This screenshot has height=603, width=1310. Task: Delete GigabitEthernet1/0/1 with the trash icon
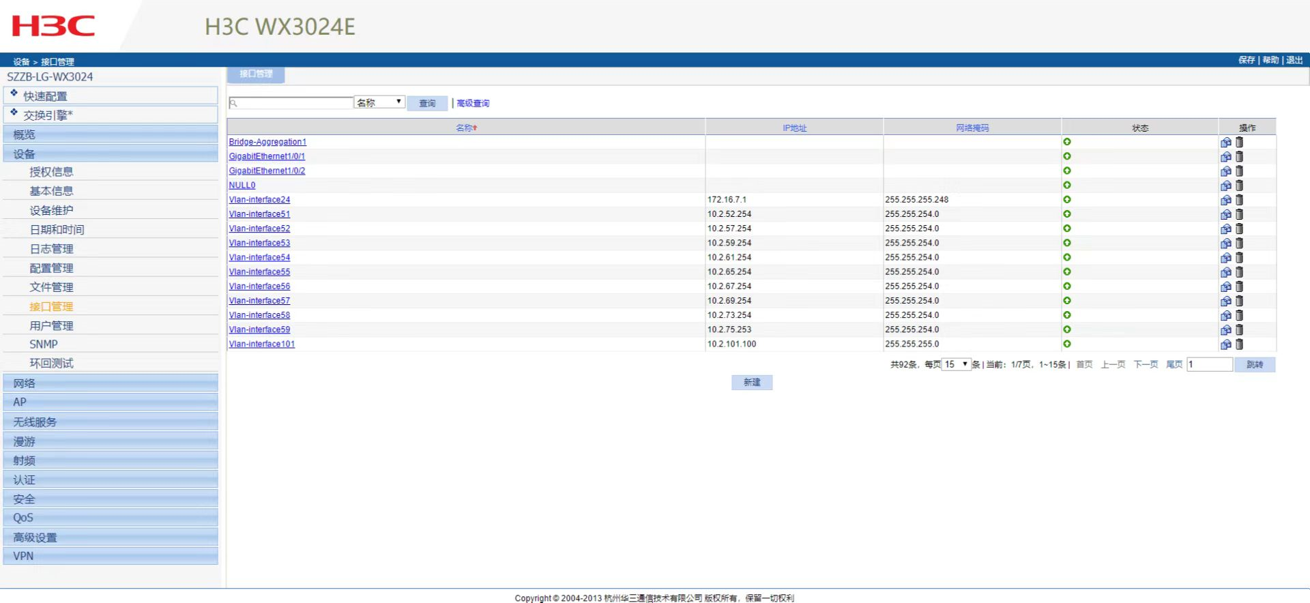coord(1239,156)
